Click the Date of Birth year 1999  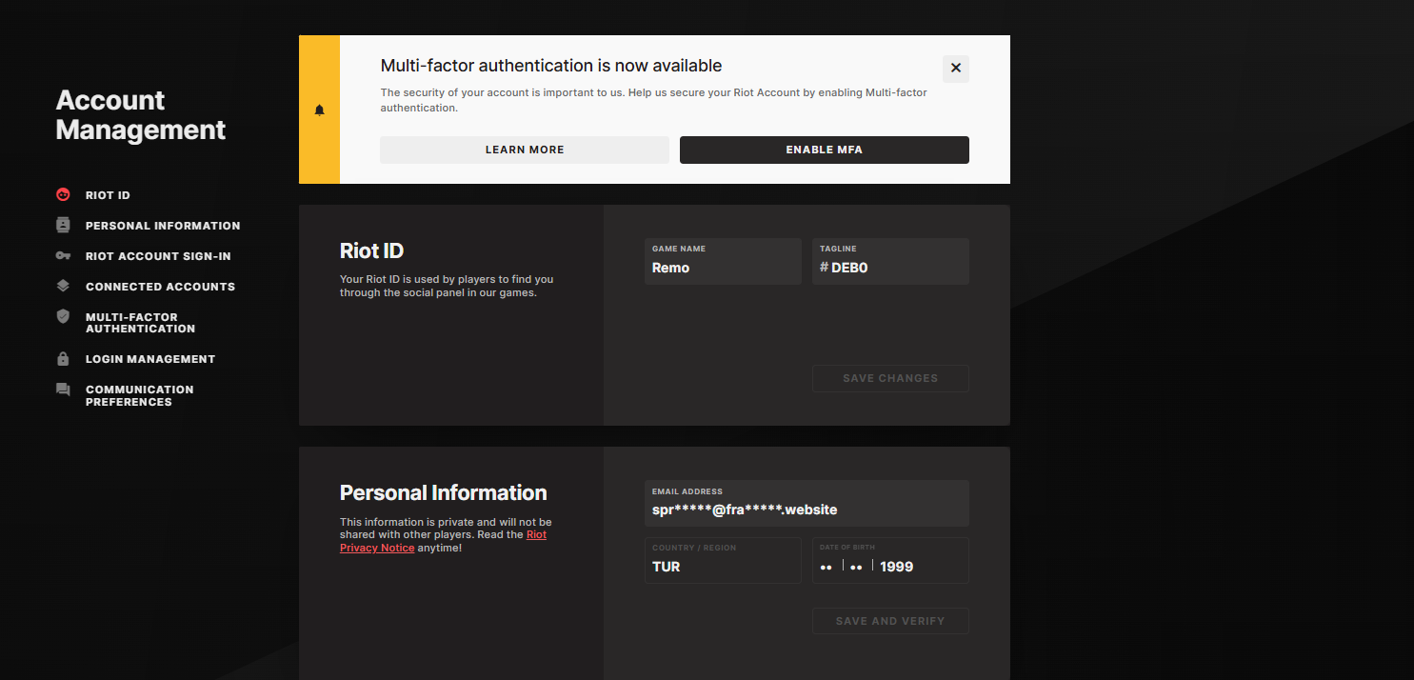896,567
